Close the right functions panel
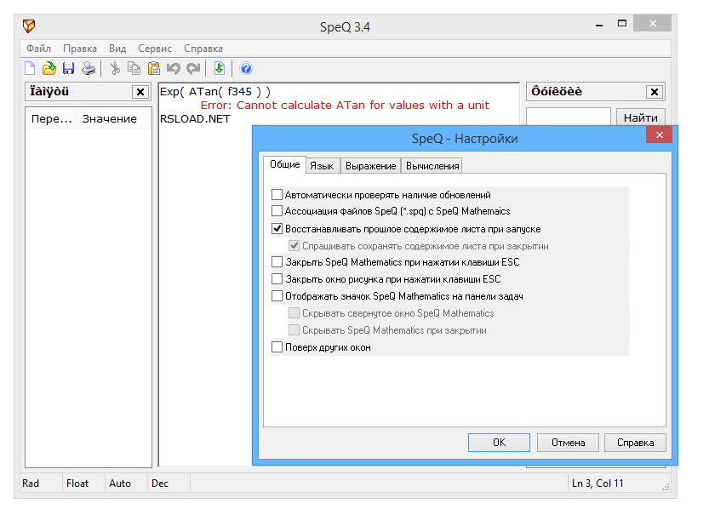This screenshot has height=515, width=709. click(x=655, y=92)
